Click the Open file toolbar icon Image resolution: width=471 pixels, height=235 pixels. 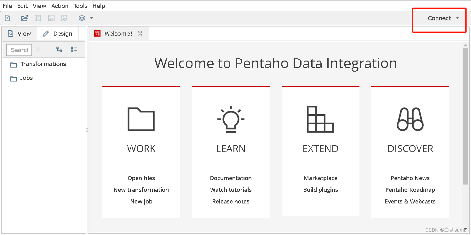[25, 18]
